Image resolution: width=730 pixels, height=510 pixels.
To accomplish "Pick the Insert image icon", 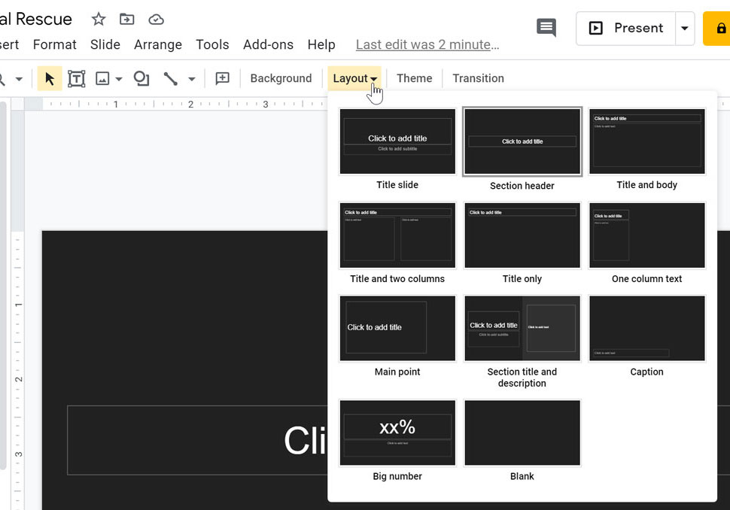I will point(102,78).
